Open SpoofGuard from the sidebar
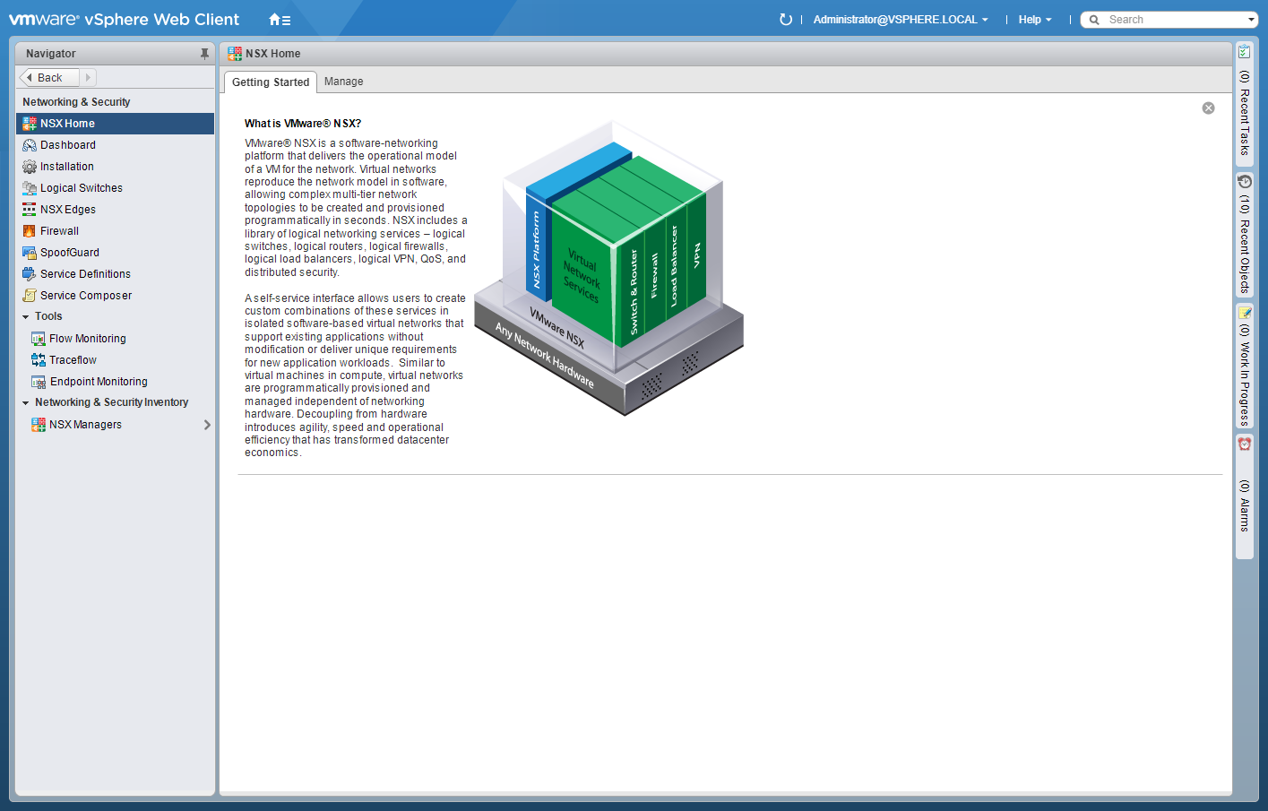Viewport: 1268px width, 811px height. coord(69,253)
